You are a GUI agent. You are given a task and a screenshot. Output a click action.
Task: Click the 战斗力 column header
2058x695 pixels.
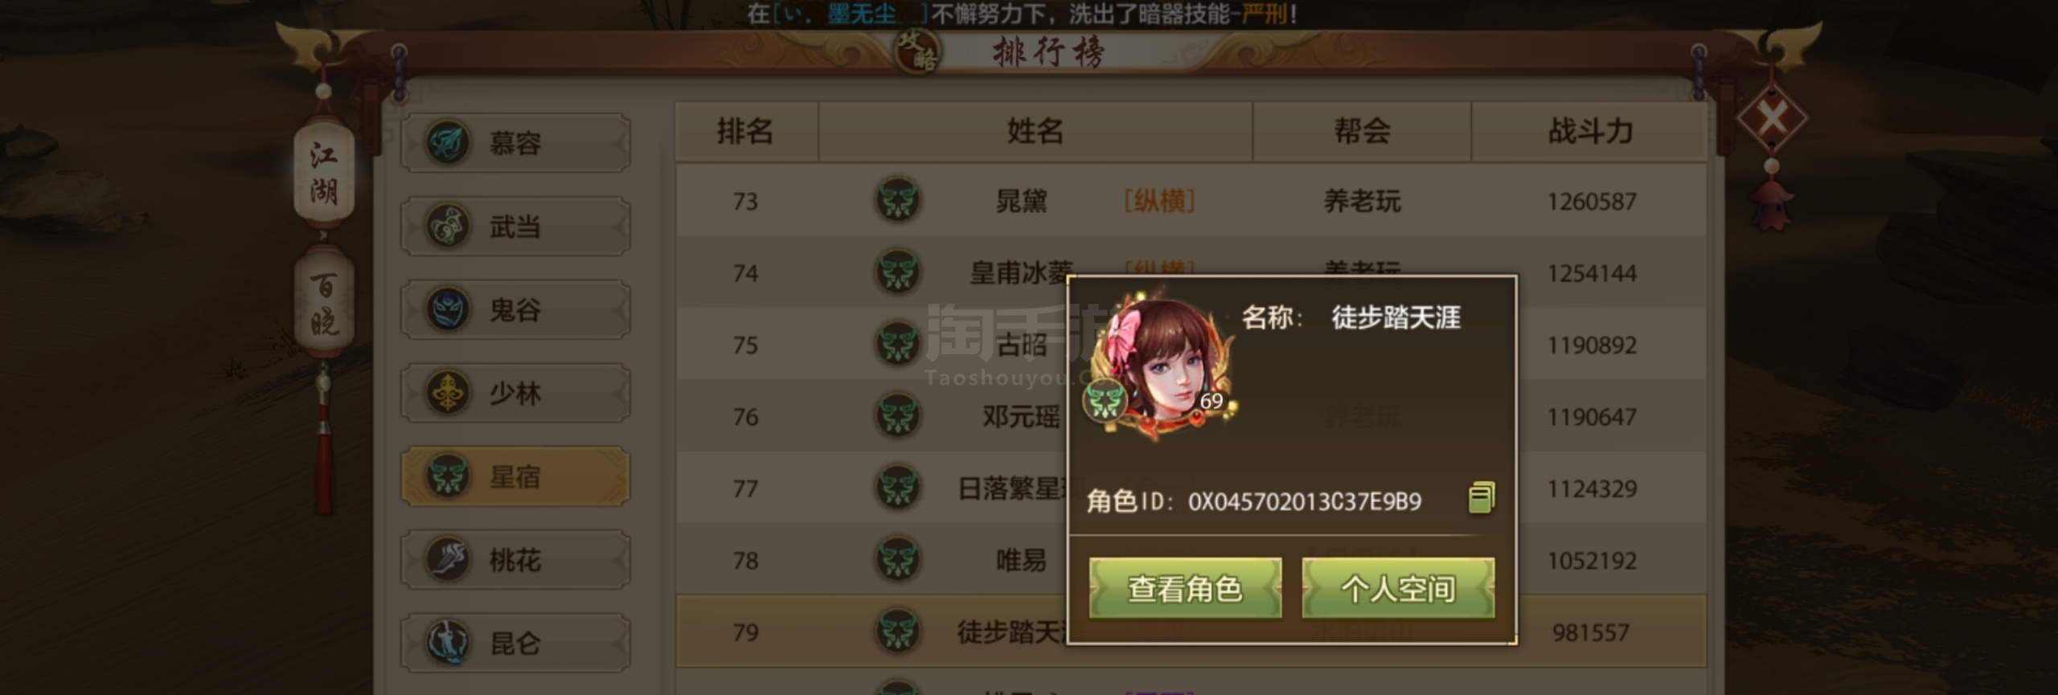pyautogui.click(x=1590, y=131)
